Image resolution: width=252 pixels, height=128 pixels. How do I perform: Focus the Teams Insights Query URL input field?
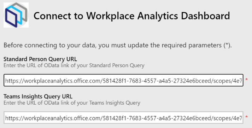123,118
